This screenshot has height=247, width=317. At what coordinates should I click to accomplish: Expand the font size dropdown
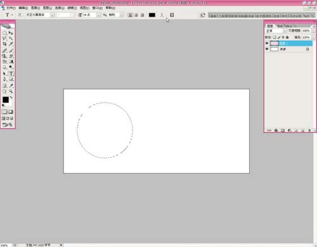tap(98, 15)
